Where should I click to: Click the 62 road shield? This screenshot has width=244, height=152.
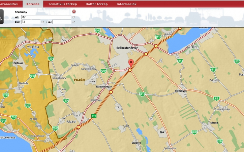coord(216,99)
